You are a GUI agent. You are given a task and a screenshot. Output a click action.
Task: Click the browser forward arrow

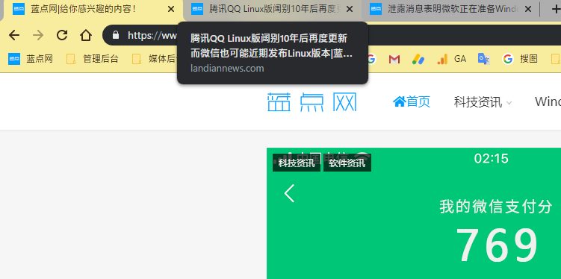click(x=38, y=35)
